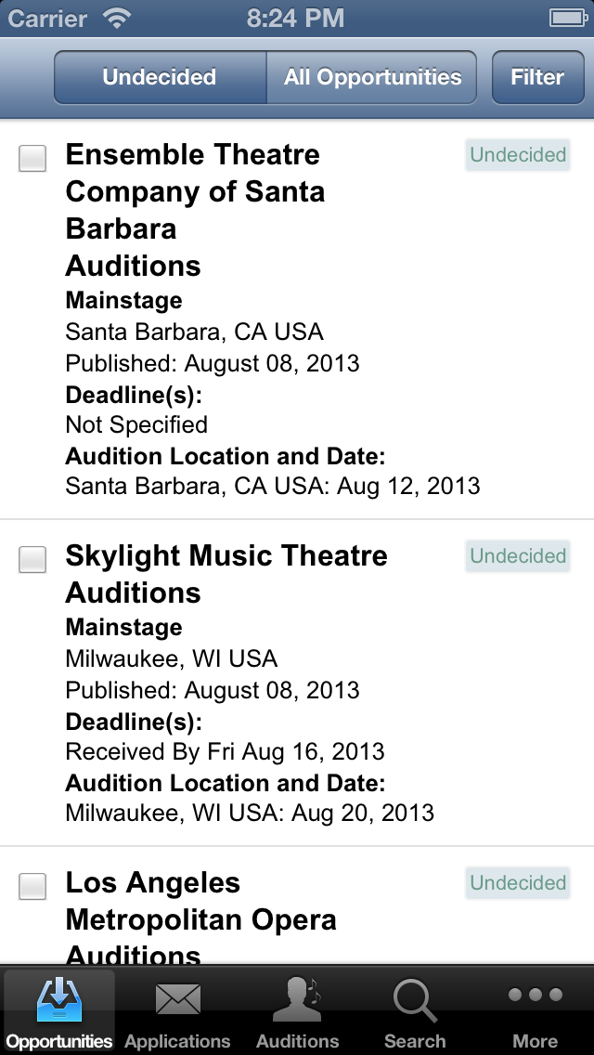Open the More three-dots icon
Viewport: 594px width, 1055px height.
[536, 996]
